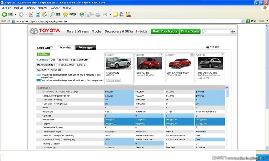The image size is (269, 161).
Task: Go back with IE Back button
Action: tap(7, 14)
